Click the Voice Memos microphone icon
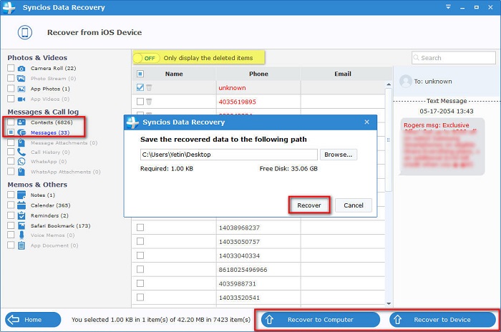 (x=21, y=235)
